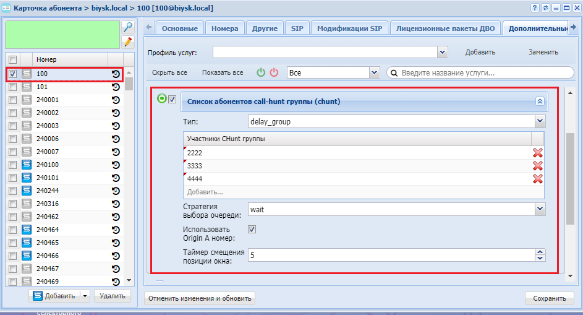Open the Номера tab
The height and width of the screenshot is (315, 583).
click(224, 28)
